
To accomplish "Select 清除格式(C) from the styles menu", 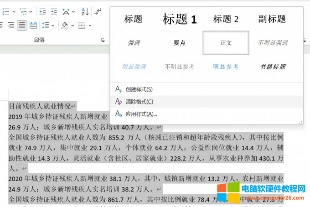I will pos(139,102).
